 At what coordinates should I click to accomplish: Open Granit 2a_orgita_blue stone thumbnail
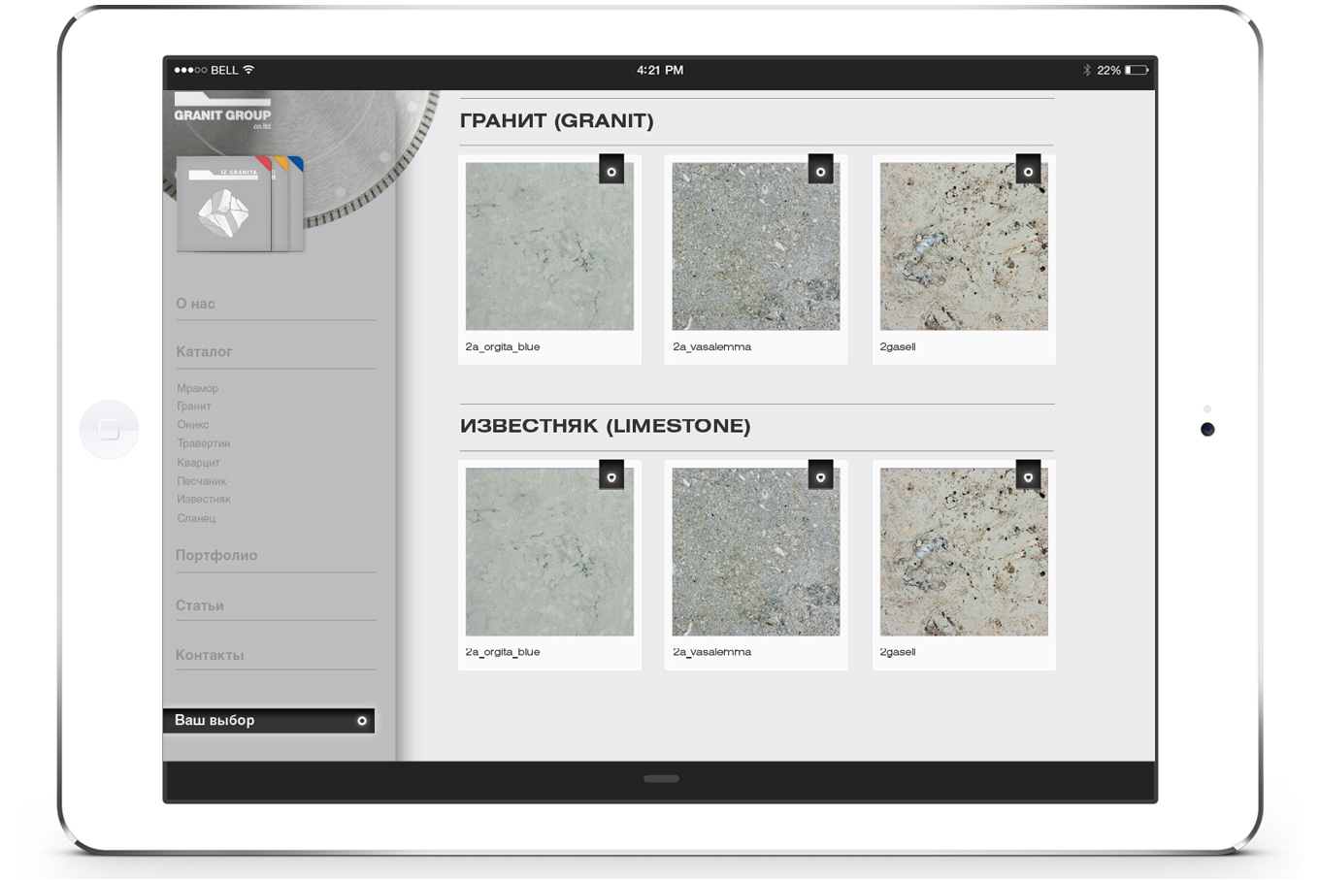[549, 246]
